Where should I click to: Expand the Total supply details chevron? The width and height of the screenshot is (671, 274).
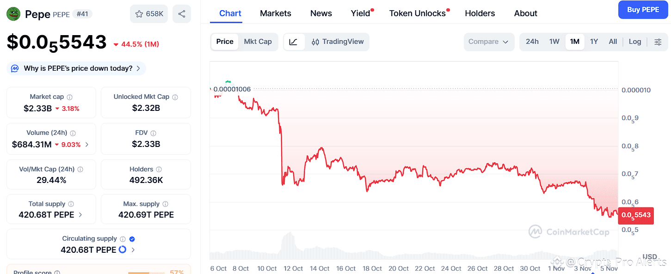click(x=80, y=215)
